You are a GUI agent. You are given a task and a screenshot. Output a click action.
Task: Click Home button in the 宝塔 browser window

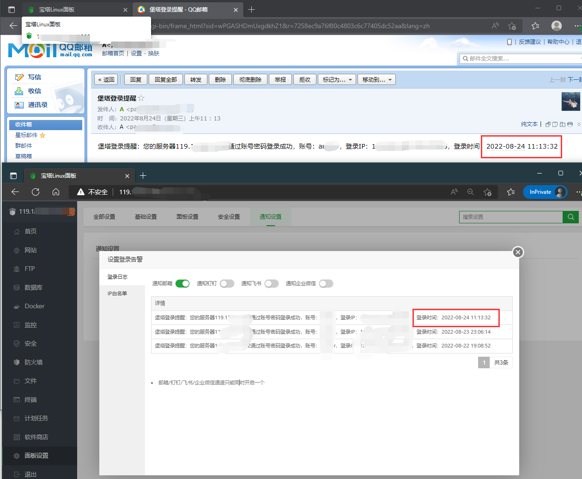(56, 192)
